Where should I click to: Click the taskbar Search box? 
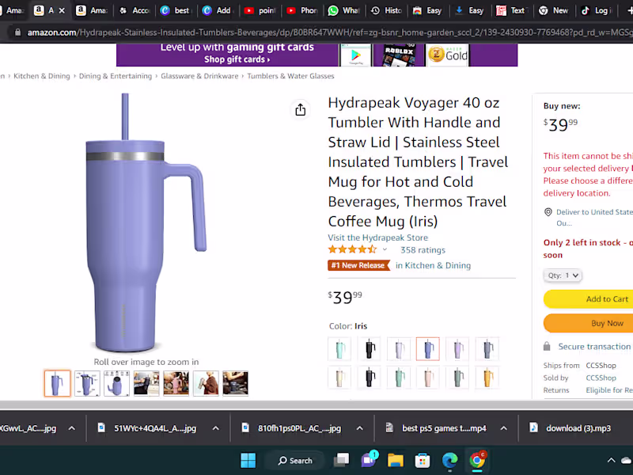(295, 461)
